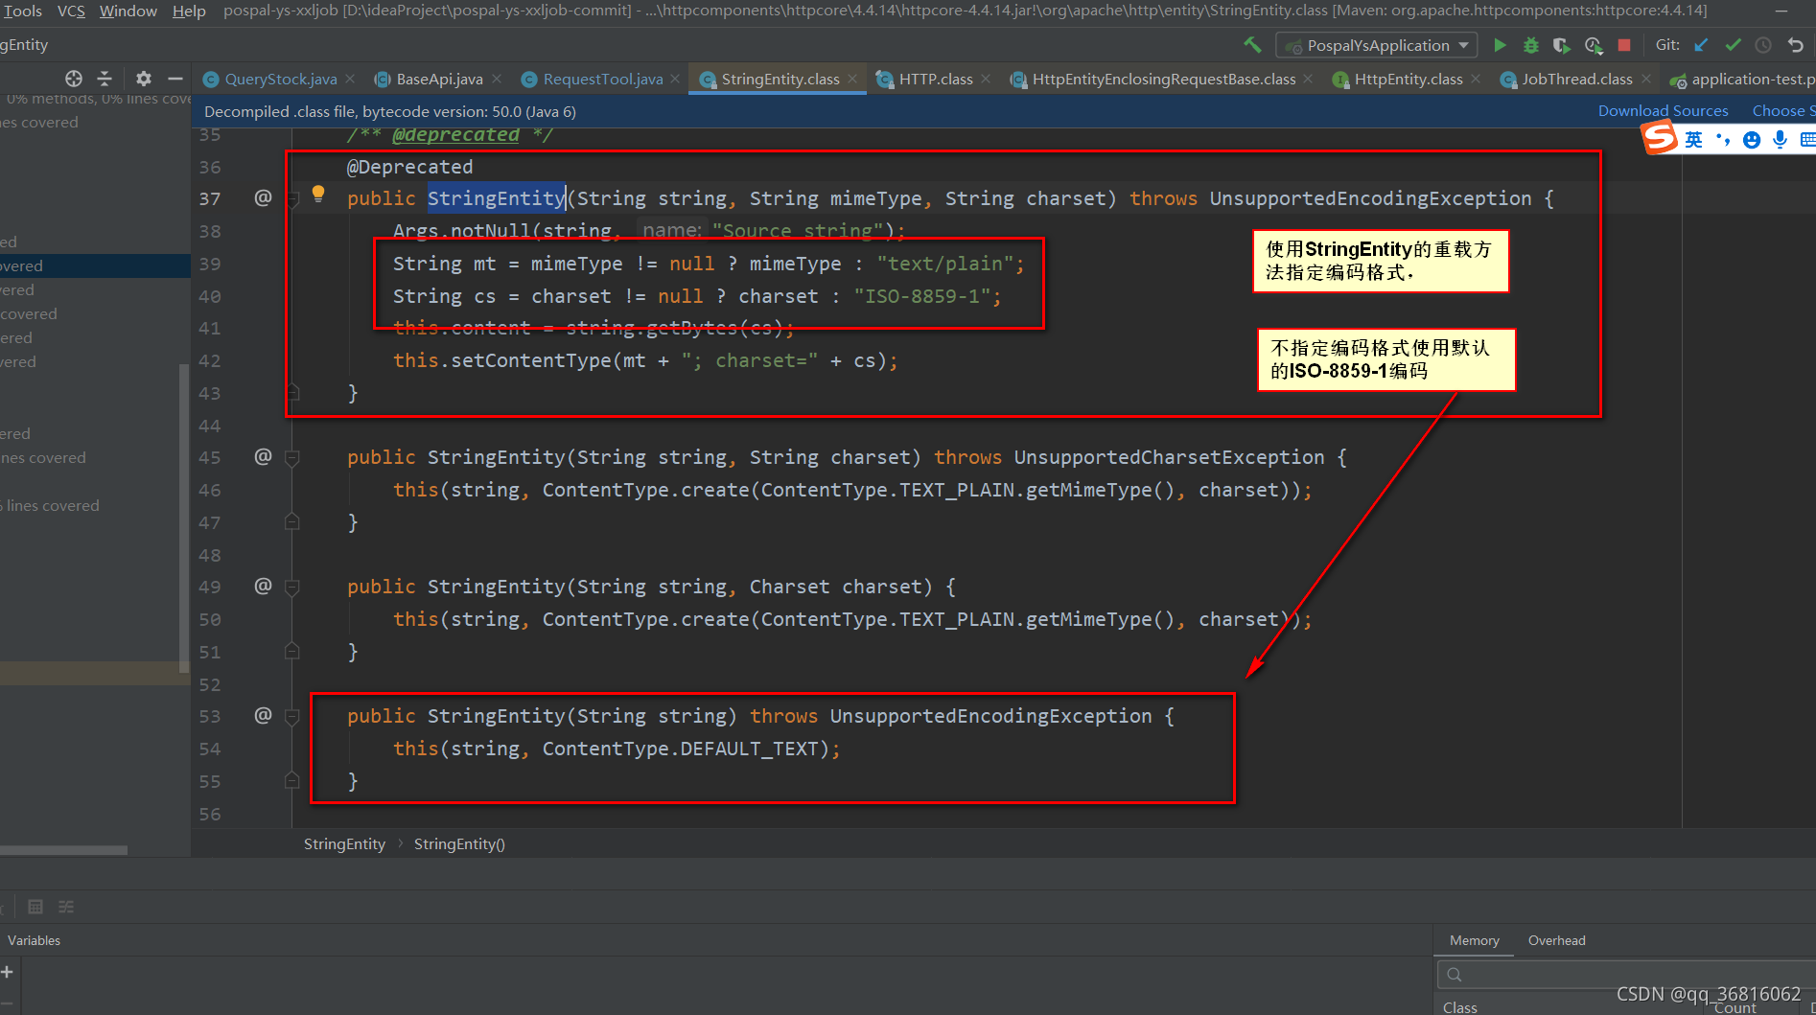Collapse all in project panel
Image resolution: width=1816 pixels, height=1015 pixels.
pos(105,79)
